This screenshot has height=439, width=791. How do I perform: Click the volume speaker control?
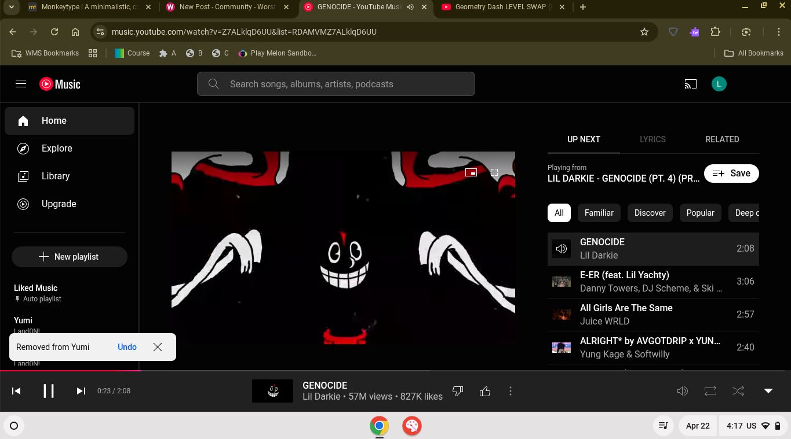683,391
